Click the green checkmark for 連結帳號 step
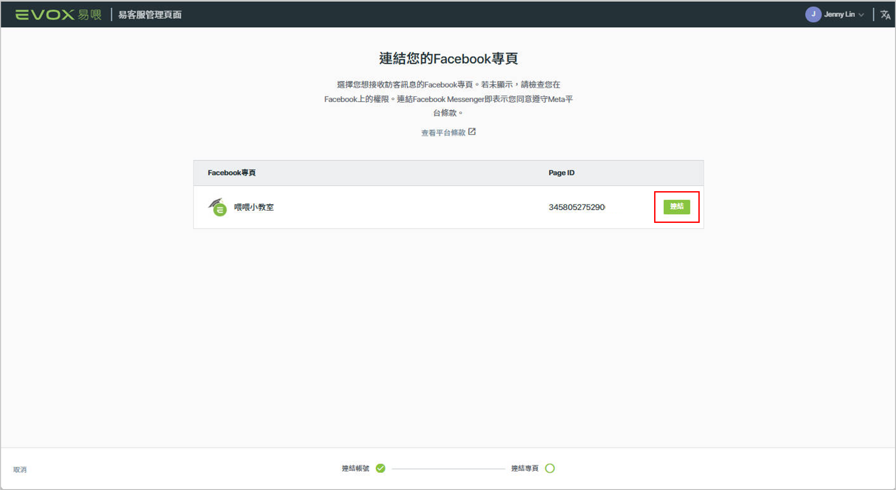This screenshot has height=490, width=896. point(380,468)
